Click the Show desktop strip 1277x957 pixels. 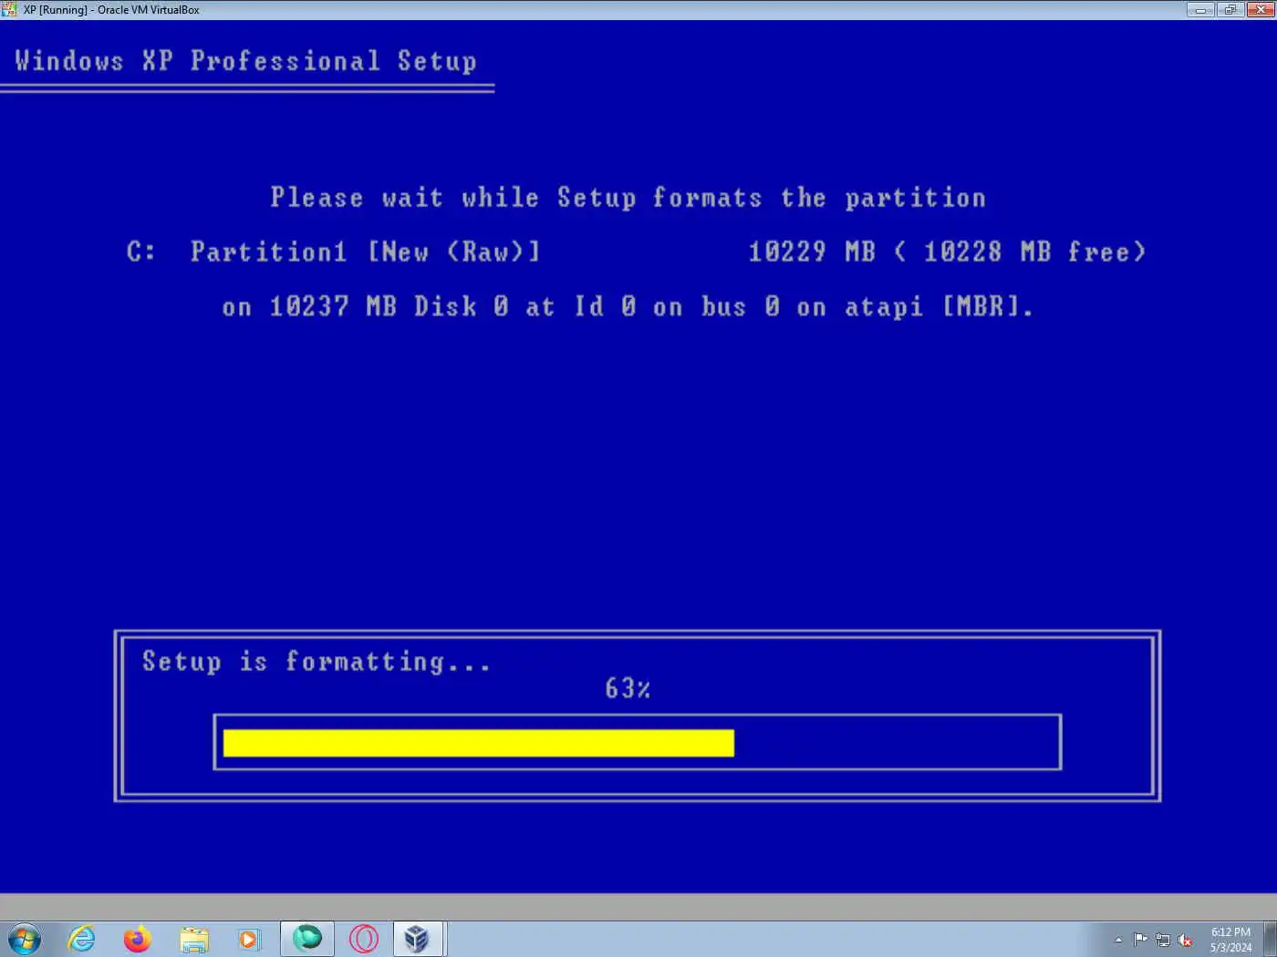[x=1270, y=939]
